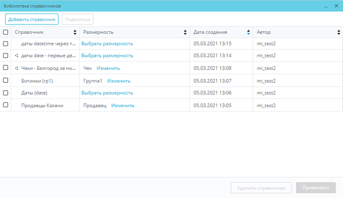343x198 pixels.
Task: Click 'Изменить' next to Группа1
Action: (x=119, y=81)
